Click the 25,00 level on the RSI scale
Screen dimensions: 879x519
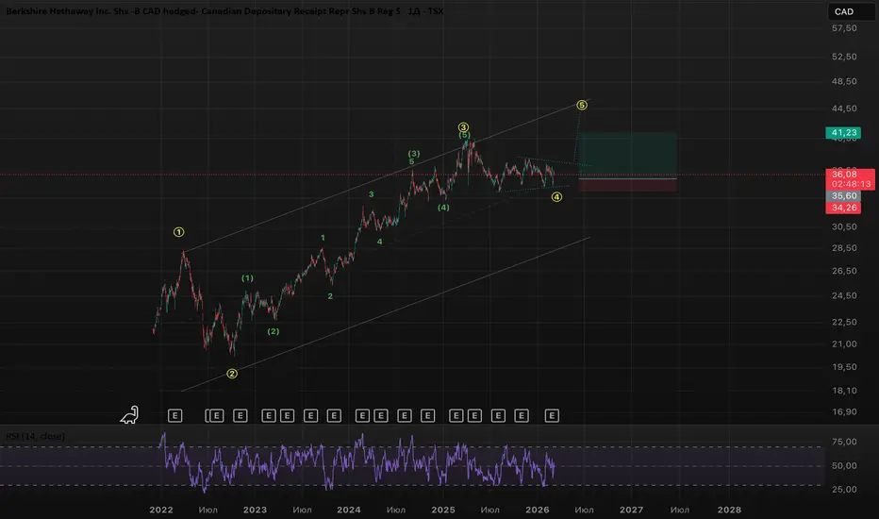pos(844,489)
